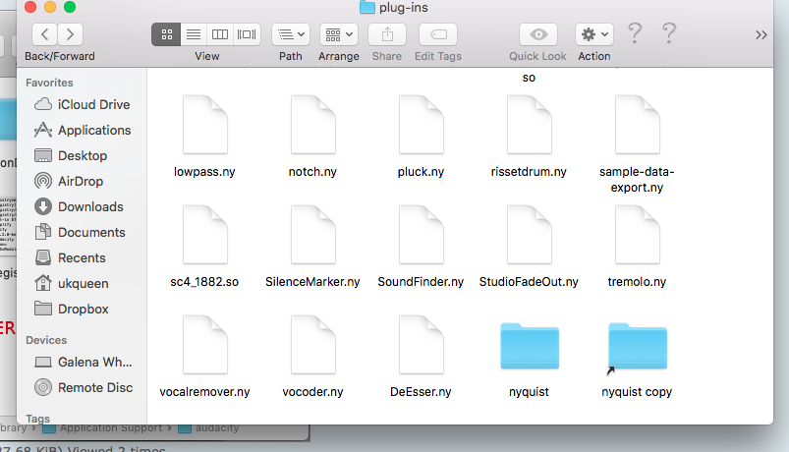Click the Quick Look eye icon
Screen dimensions: 789x452
tap(537, 34)
